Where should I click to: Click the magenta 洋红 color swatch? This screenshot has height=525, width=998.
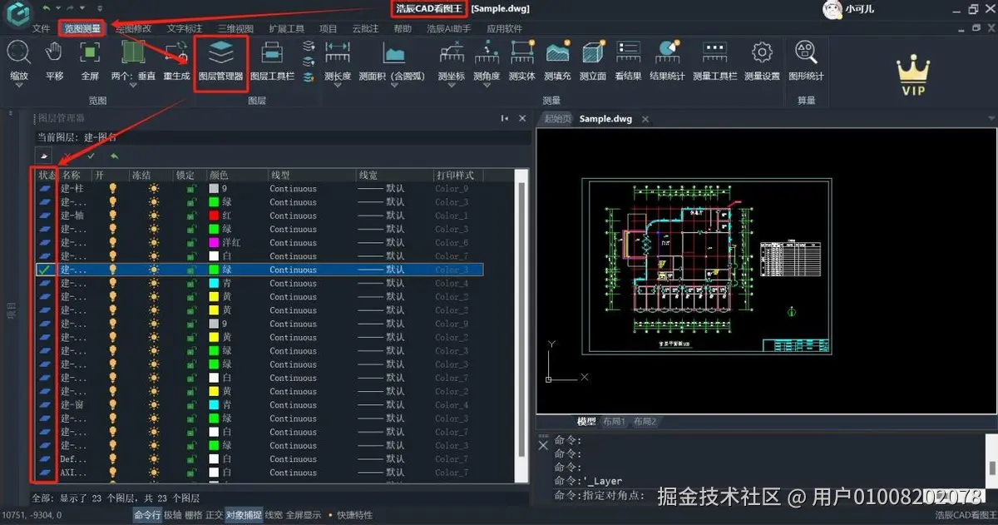coord(214,243)
